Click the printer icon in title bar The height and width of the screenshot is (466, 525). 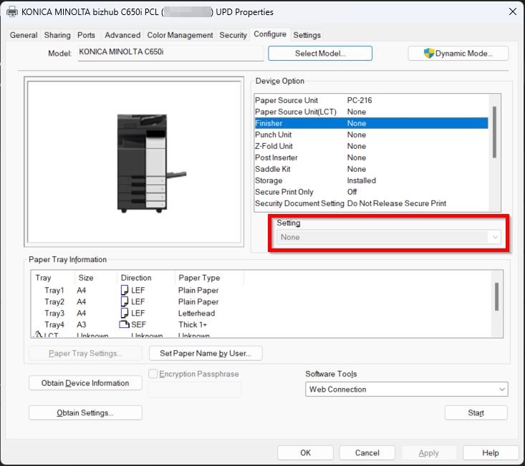coord(12,11)
